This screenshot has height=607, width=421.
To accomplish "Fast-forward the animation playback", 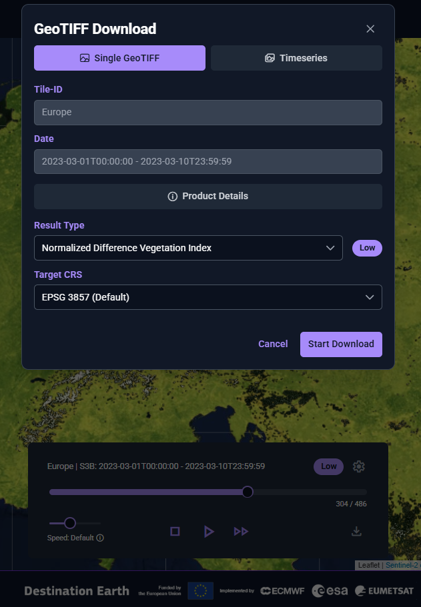I will [x=241, y=531].
